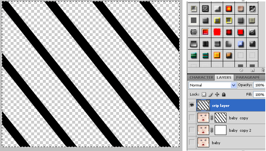This screenshot has width=266, height=151.
Task: Switch to the PARAGRAPH tab
Action: coord(247,78)
